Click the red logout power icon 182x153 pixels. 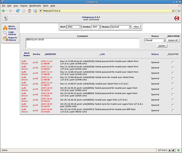(177, 18)
